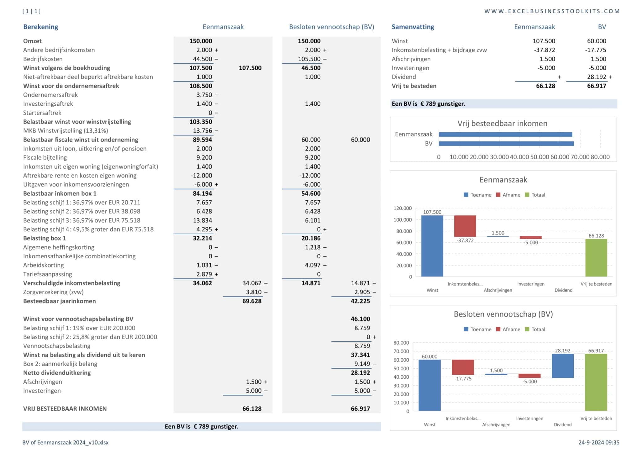This screenshot has width=642, height=454.
Task: Select the Investeringen 5.000 cell in the BV column
Action: click(x=362, y=391)
